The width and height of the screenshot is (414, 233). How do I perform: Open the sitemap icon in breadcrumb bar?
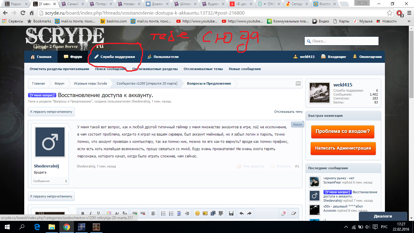(x=298, y=83)
